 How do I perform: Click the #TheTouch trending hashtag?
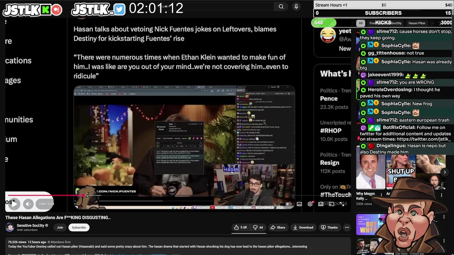[x=336, y=195]
